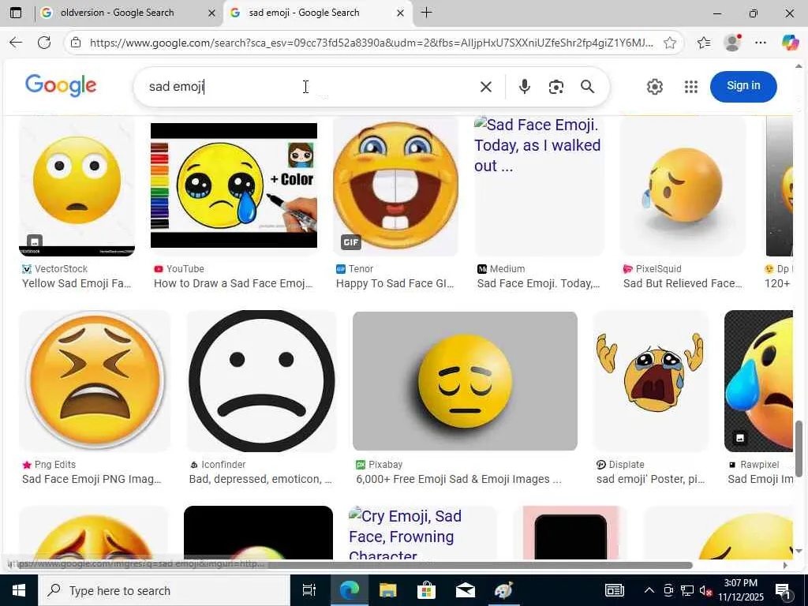This screenshot has height=606, width=808.
Task: Open the Favorites list
Action: (x=704, y=43)
